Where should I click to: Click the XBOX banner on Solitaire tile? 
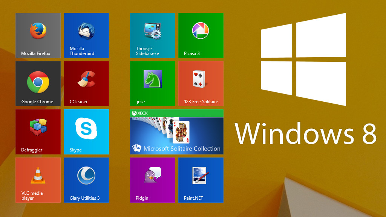[x=177, y=113]
